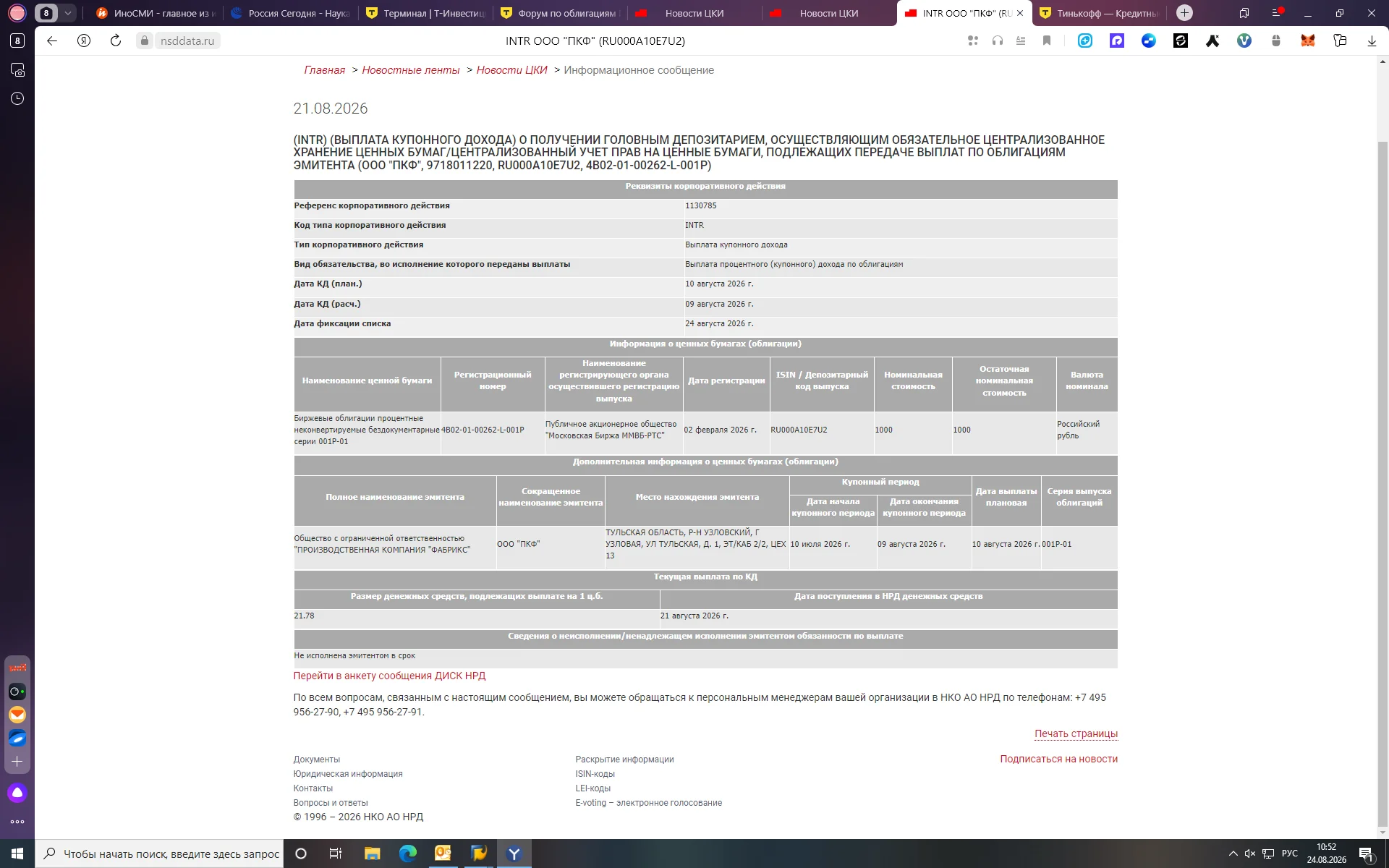
Task: Open the Yandex home page icon
Action: pos(84,41)
